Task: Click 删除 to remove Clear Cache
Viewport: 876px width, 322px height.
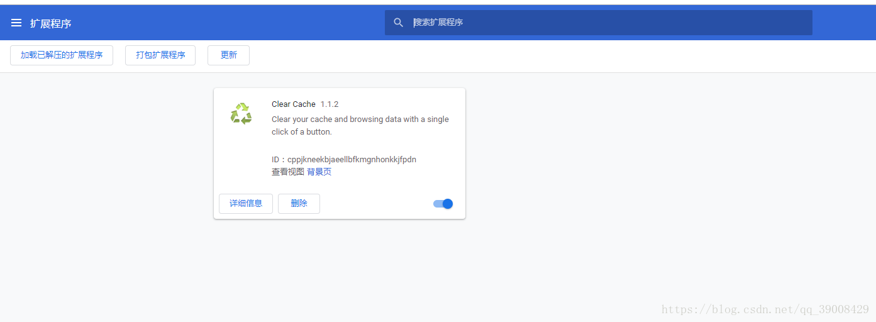Action: (299, 204)
